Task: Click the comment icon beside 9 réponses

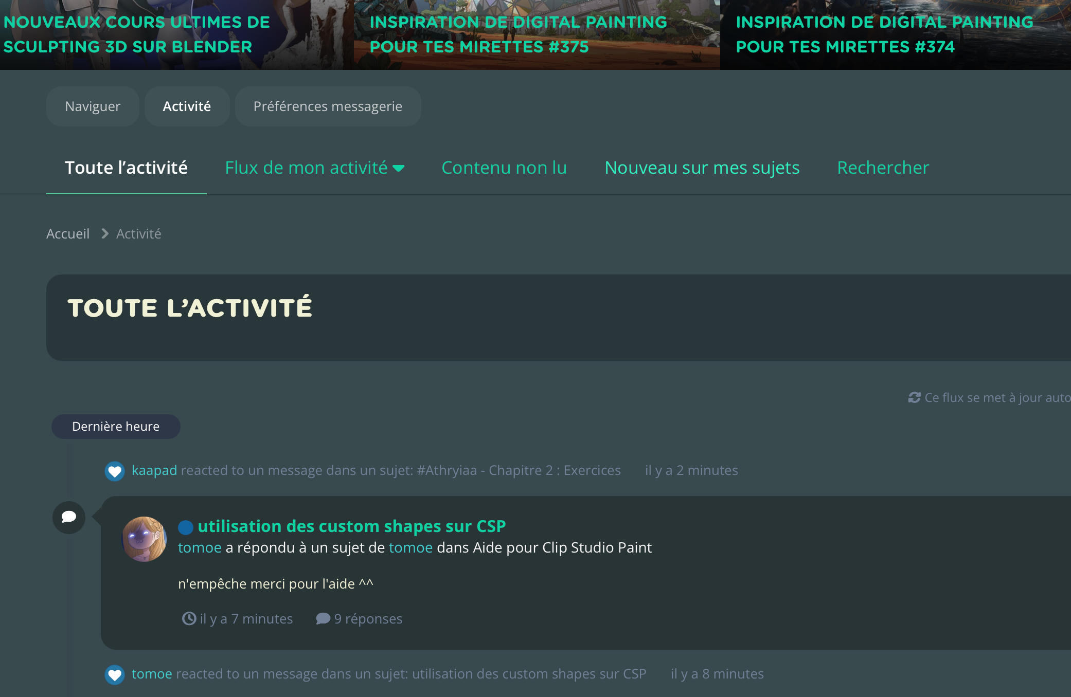Action: tap(323, 618)
